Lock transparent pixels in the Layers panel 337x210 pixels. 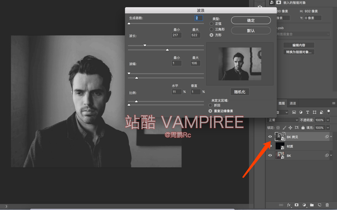[278, 128]
